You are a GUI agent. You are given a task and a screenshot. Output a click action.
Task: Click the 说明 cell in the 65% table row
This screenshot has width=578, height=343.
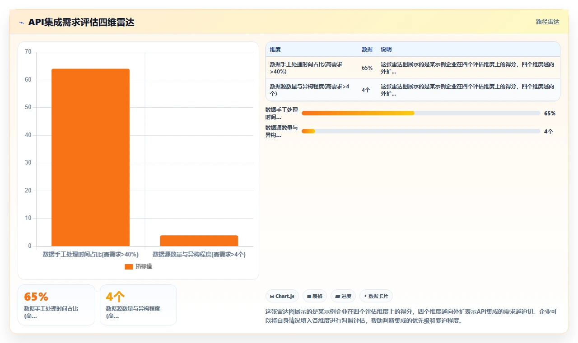pyautogui.click(x=468, y=68)
